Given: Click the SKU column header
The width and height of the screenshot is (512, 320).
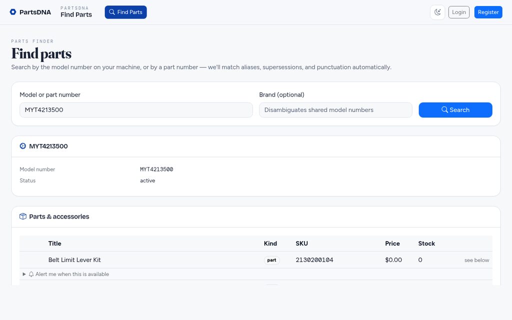Looking at the screenshot, I should point(301,243).
